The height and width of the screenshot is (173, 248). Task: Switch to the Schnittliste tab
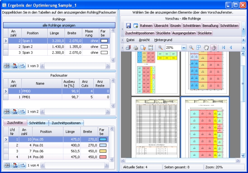pyautogui.click(x=37, y=123)
